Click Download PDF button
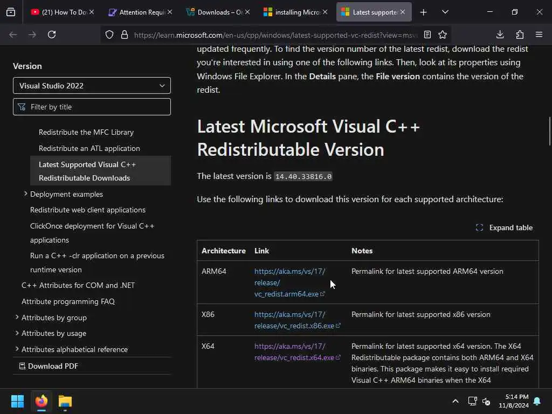The image size is (552, 414). [x=49, y=366]
